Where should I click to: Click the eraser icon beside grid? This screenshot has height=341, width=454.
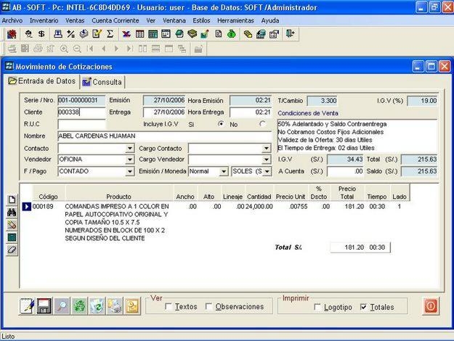12,250
